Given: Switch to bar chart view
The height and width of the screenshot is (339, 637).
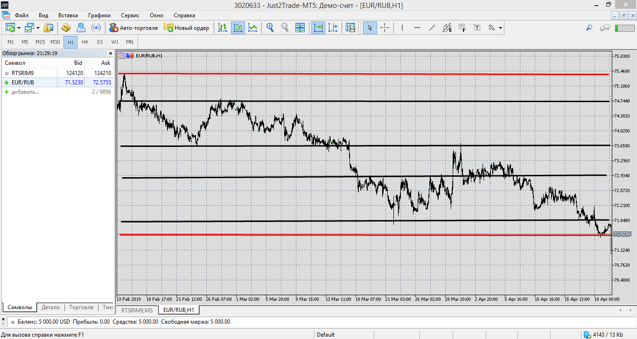Looking at the screenshot, I should [223, 28].
